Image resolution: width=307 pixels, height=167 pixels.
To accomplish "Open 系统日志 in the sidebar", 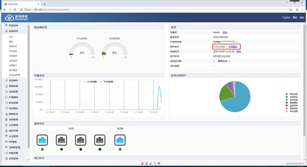I will 13,46.
